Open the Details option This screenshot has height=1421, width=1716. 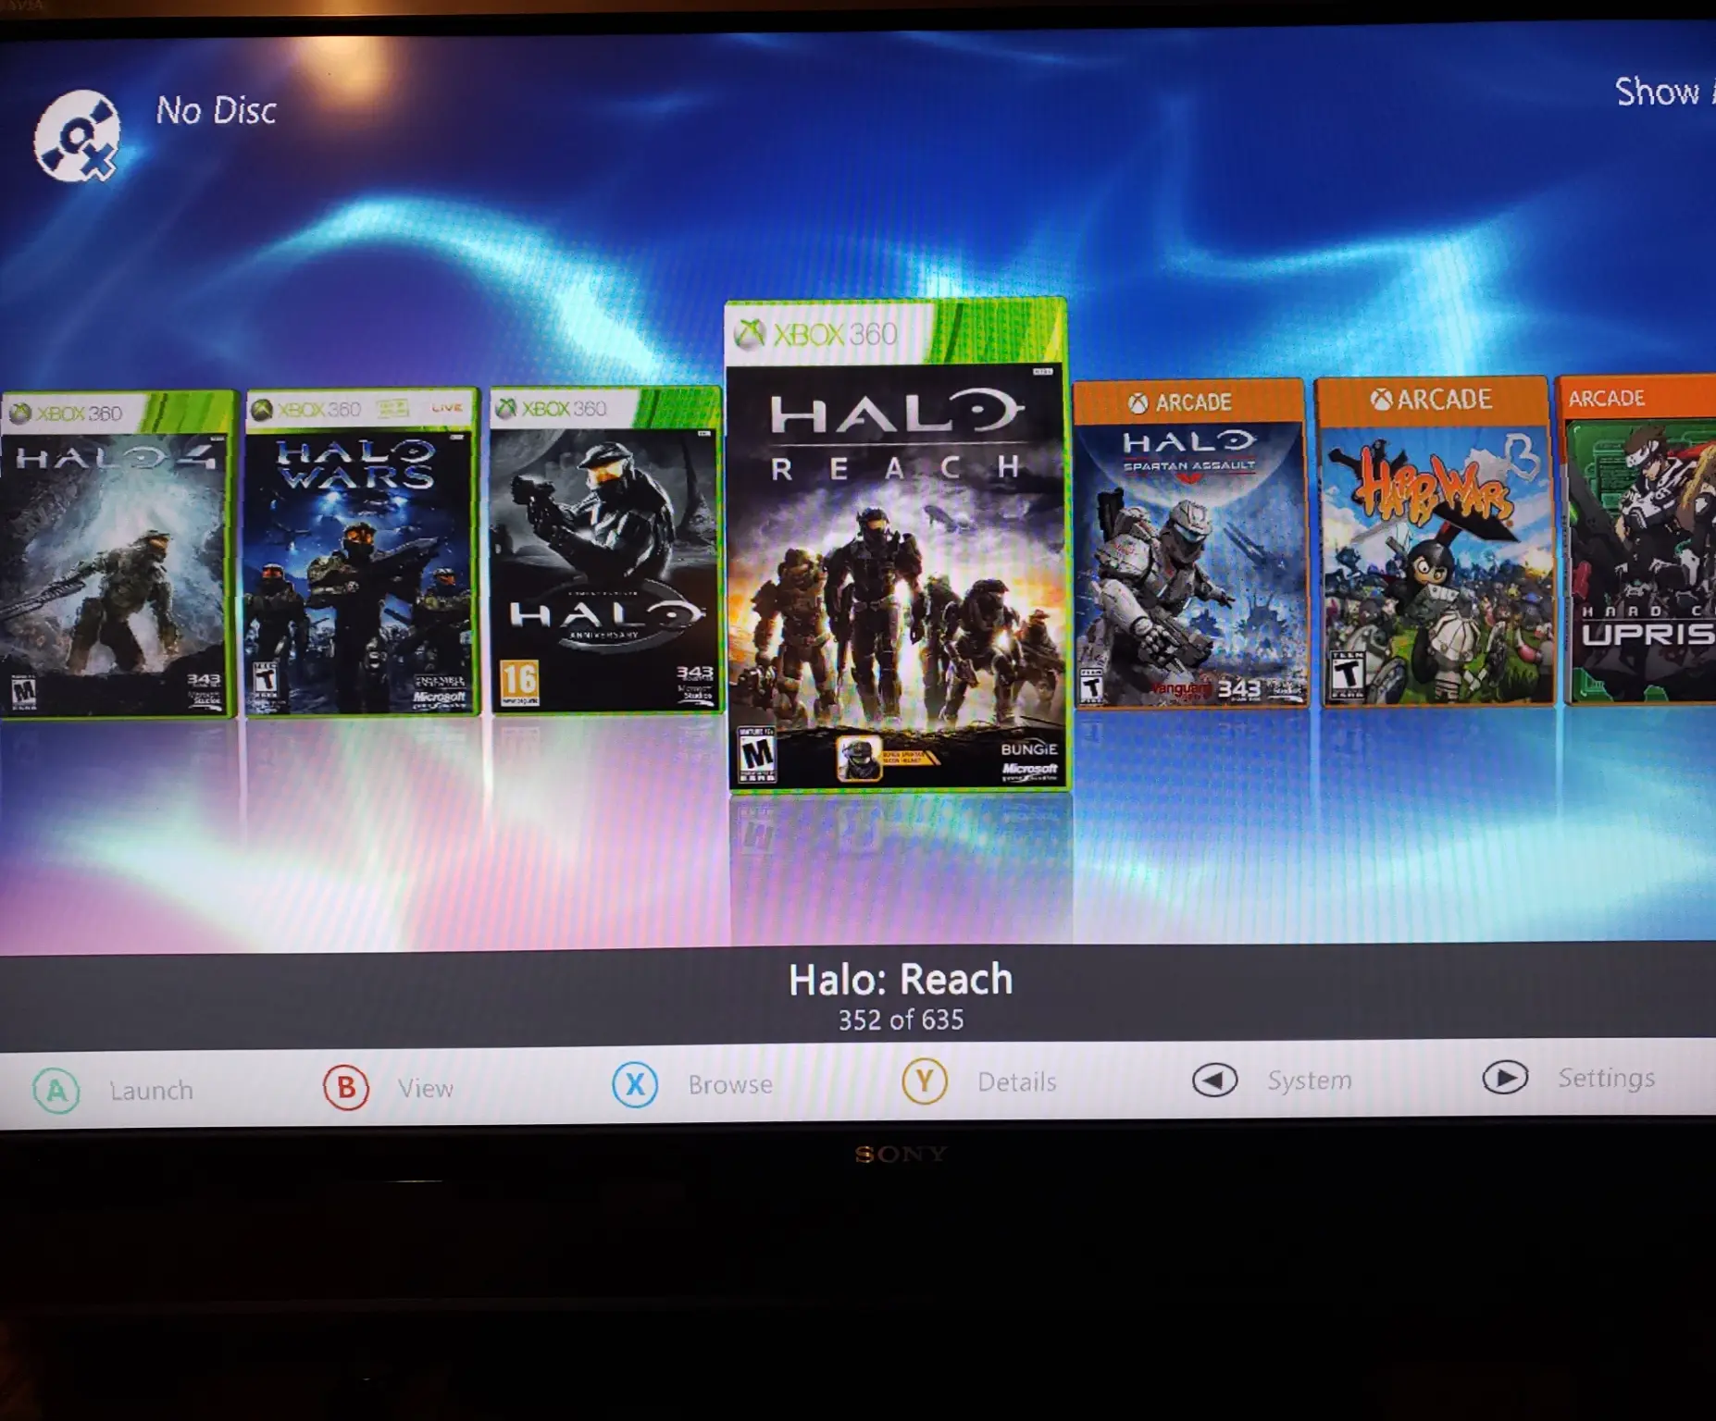[x=1016, y=1081]
